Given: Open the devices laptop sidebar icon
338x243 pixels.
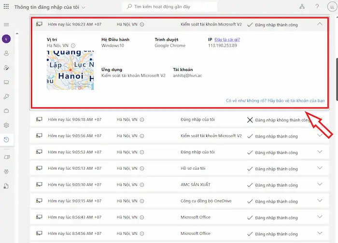Looking at the screenshot, I should 6,82.
